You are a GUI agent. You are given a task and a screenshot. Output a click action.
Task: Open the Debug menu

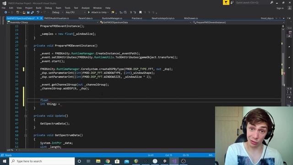(x=48, y=8)
